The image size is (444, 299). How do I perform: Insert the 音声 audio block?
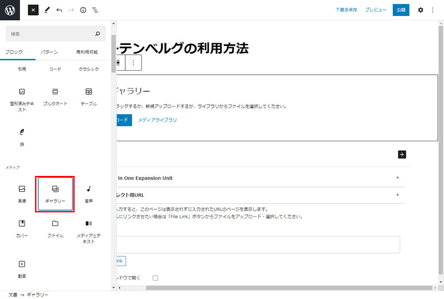[x=89, y=194]
